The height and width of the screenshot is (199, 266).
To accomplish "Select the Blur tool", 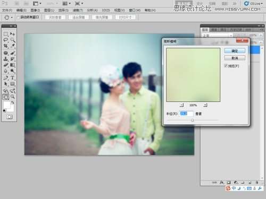I will click(6, 71).
